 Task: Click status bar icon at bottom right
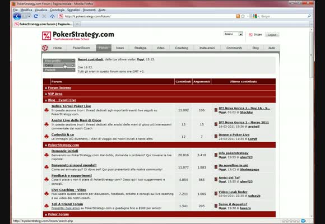[304, 221]
